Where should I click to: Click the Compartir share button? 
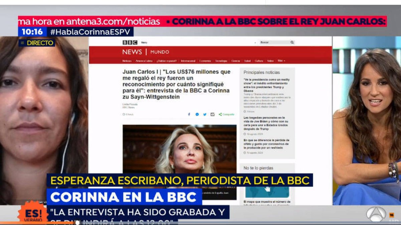click(227, 114)
